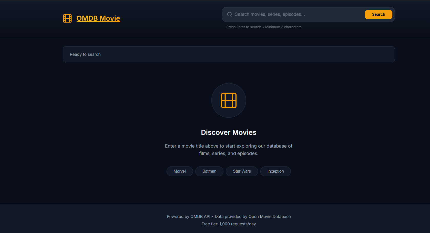Click the magnifying glass icon in search bar
This screenshot has width=430, height=233.
pyautogui.click(x=230, y=14)
